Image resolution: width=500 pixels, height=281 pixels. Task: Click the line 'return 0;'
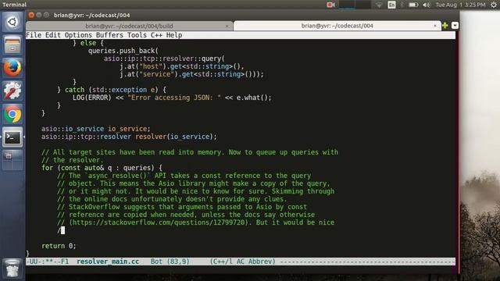pos(59,246)
